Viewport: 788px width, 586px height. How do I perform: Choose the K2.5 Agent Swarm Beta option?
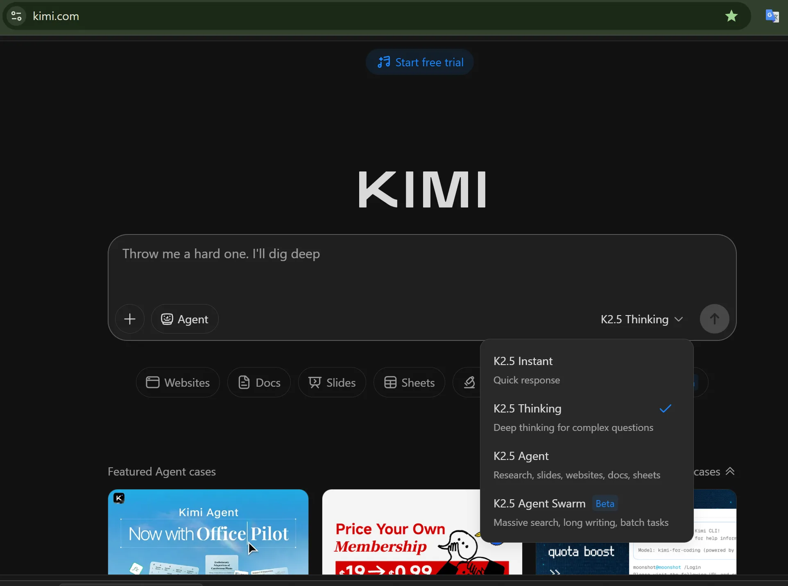click(x=539, y=503)
